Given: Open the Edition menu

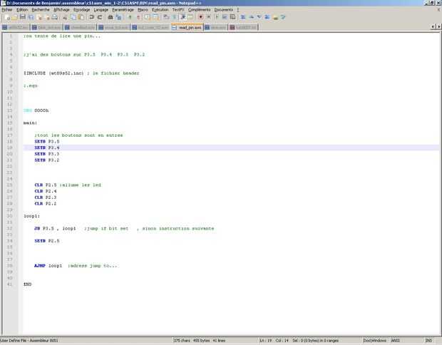Looking at the screenshot, I should click(22, 9).
